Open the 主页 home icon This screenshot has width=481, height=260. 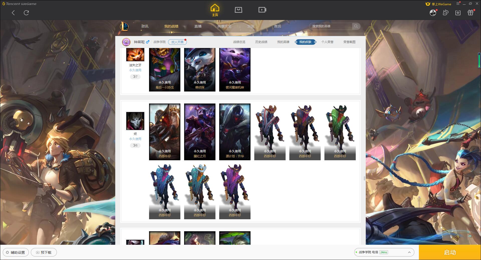(215, 10)
